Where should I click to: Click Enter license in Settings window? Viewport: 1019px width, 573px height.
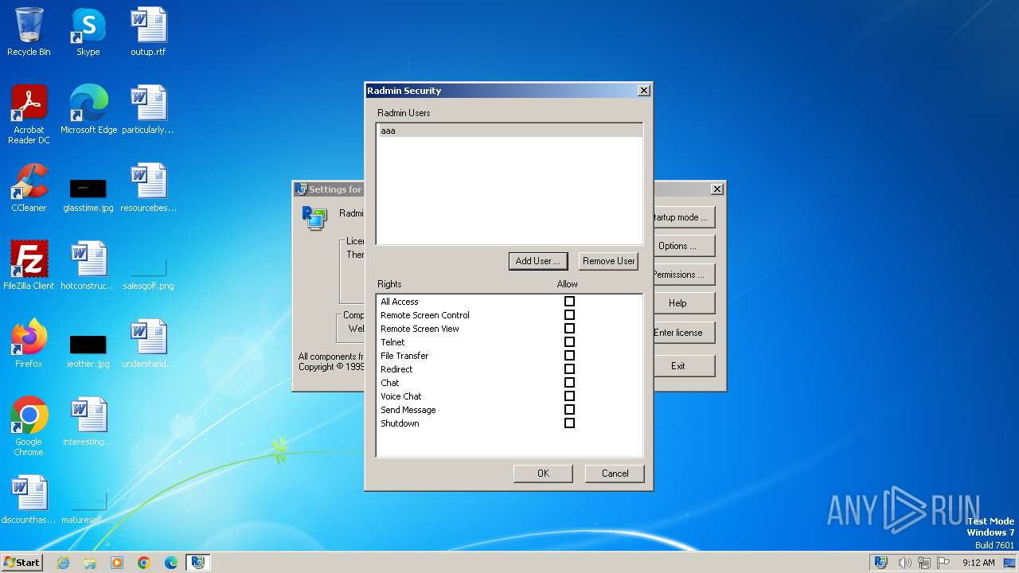[x=684, y=333]
